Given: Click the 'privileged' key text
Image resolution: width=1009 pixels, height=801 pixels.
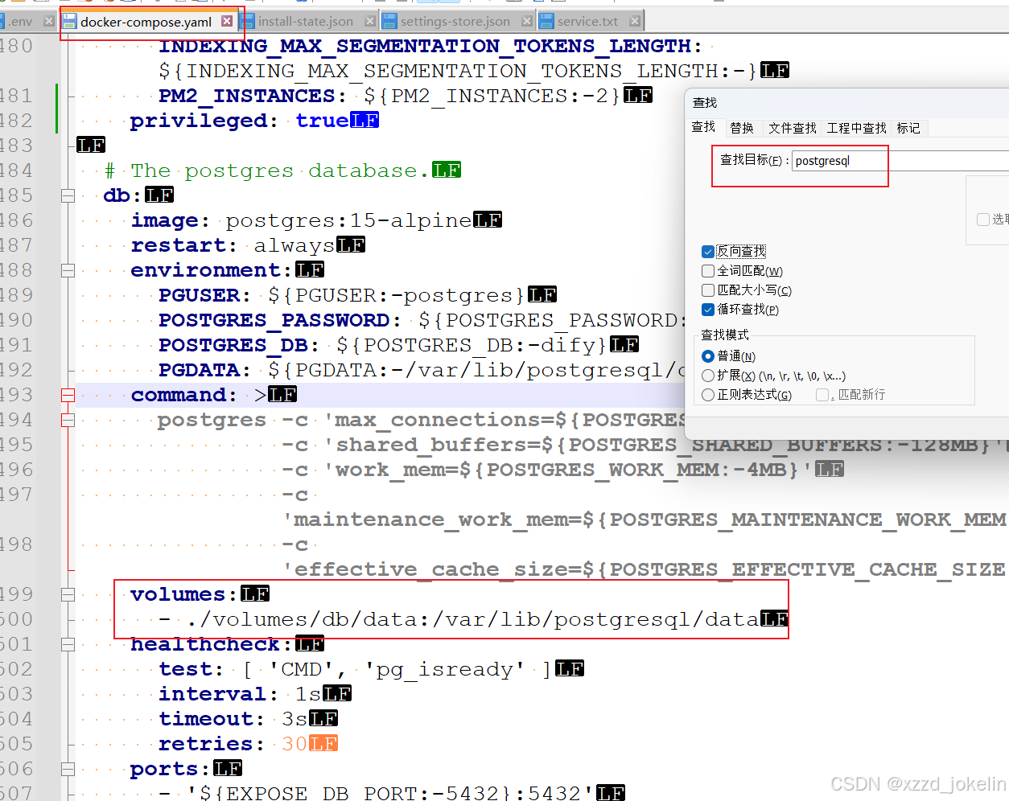Looking at the screenshot, I should click(199, 121).
